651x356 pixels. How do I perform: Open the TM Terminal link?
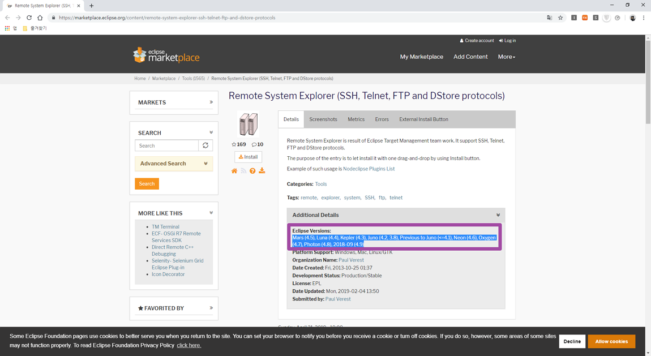(165, 227)
